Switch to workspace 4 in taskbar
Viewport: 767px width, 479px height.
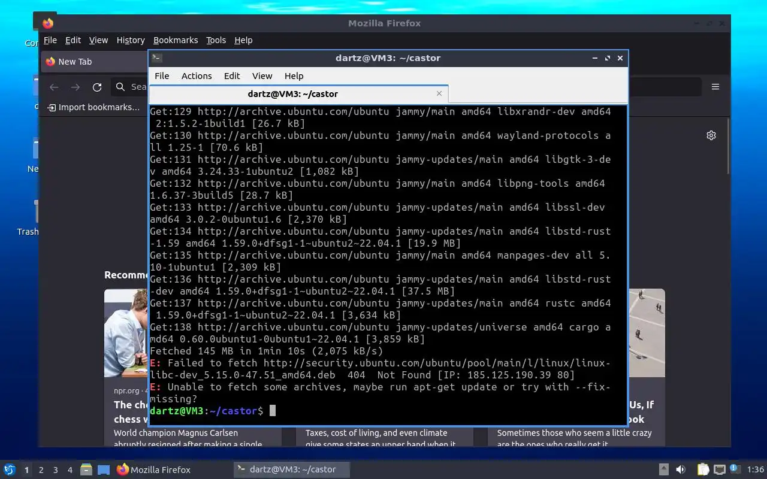click(x=70, y=470)
